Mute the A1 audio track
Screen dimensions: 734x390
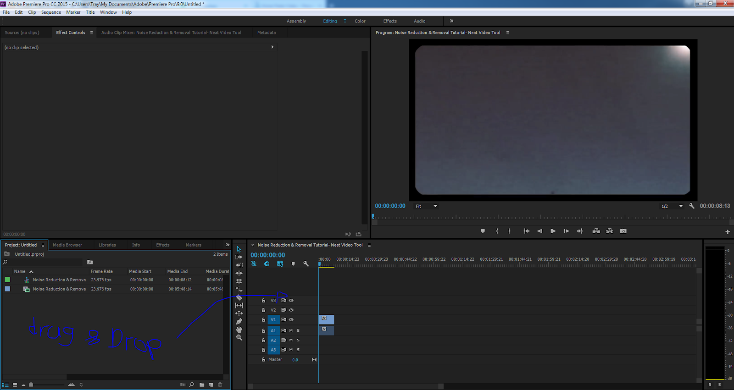tap(291, 330)
